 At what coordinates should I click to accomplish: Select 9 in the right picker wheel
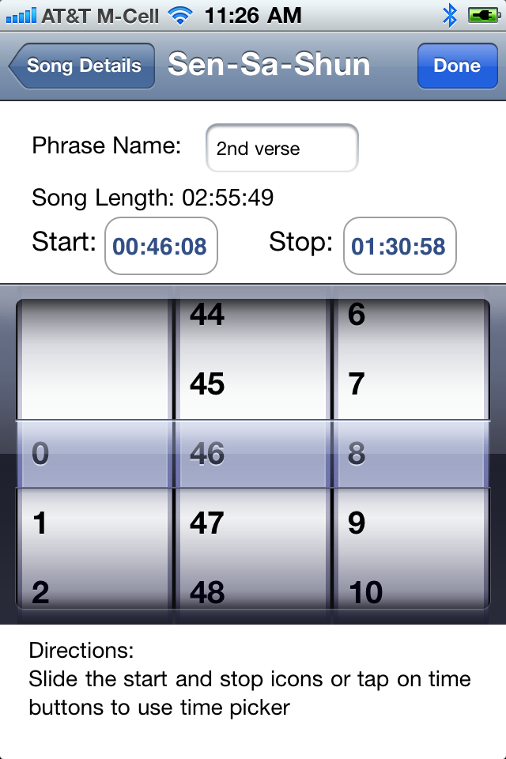tap(357, 523)
